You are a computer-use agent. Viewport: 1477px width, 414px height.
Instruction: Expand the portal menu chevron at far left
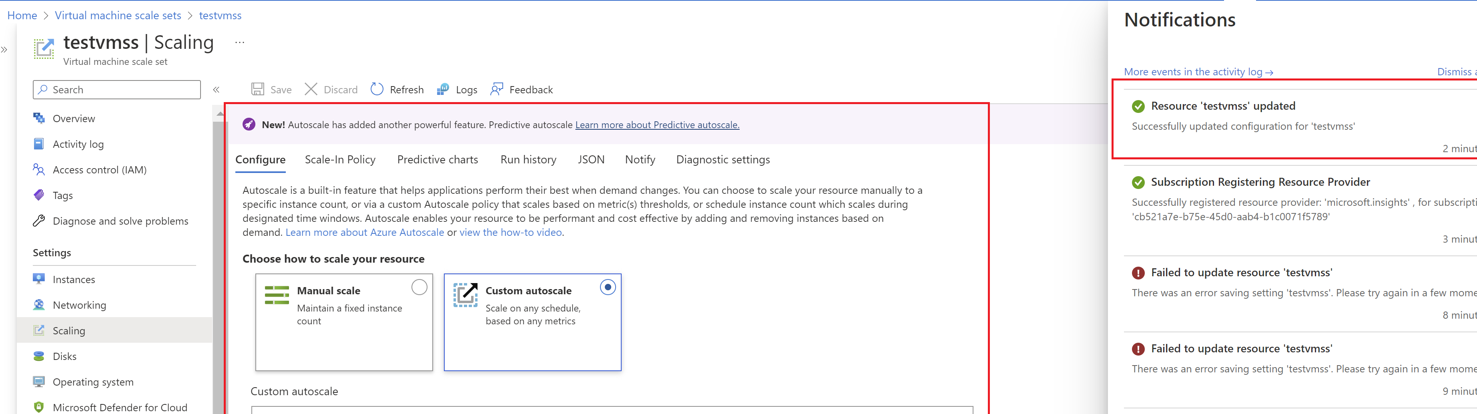(x=4, y=50)
